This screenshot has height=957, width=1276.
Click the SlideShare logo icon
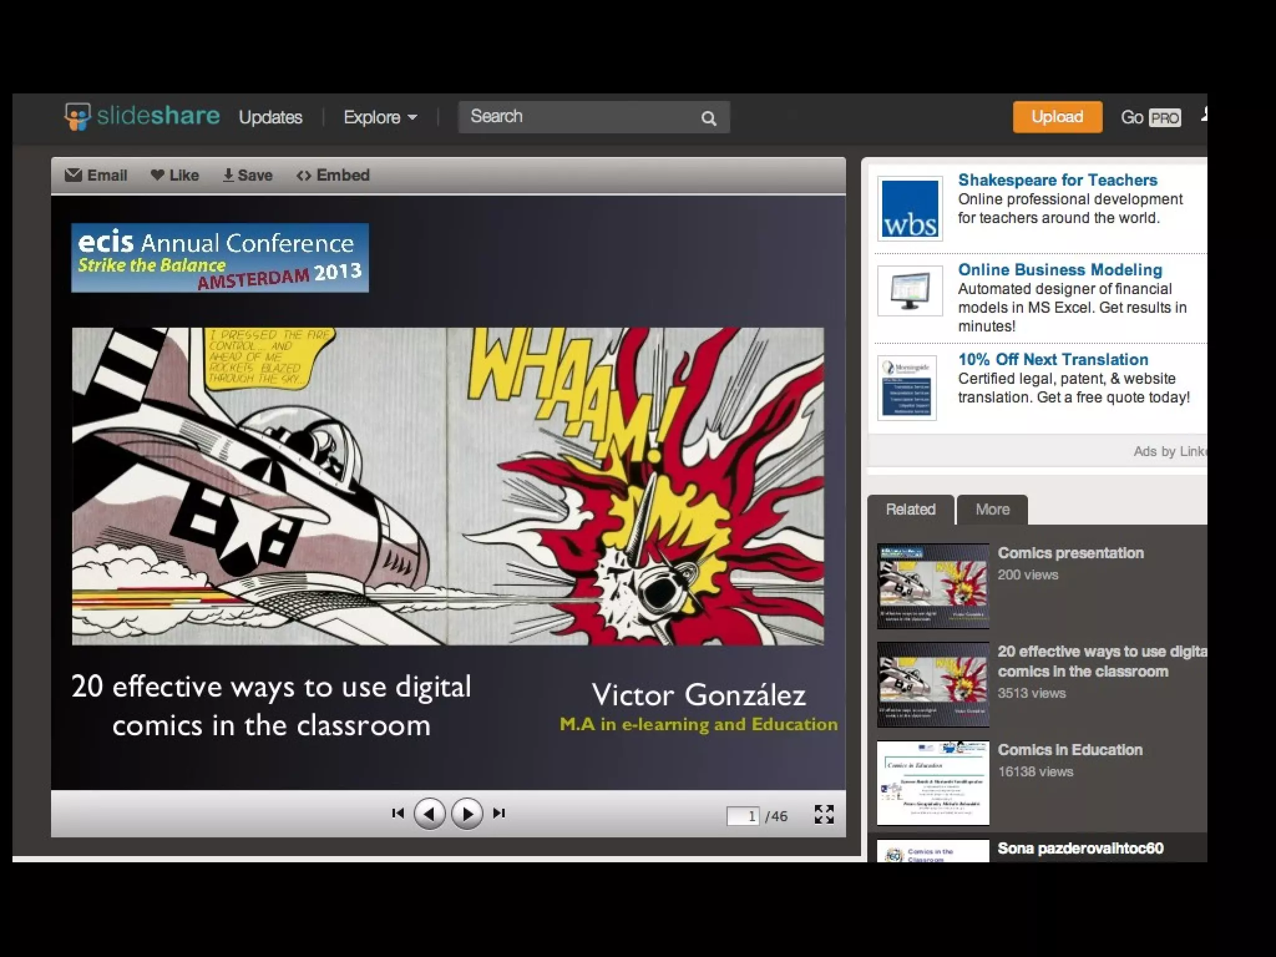(x=78, y=117)
